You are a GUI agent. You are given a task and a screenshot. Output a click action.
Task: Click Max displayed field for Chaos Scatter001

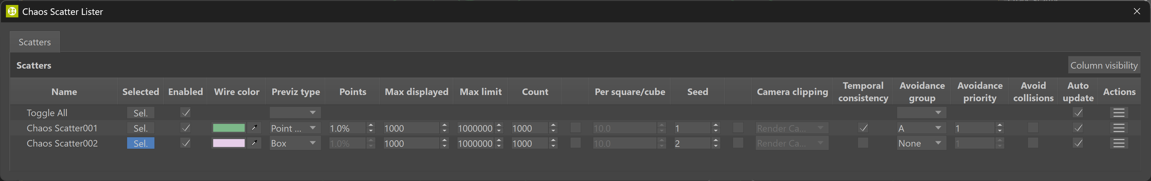411,128
